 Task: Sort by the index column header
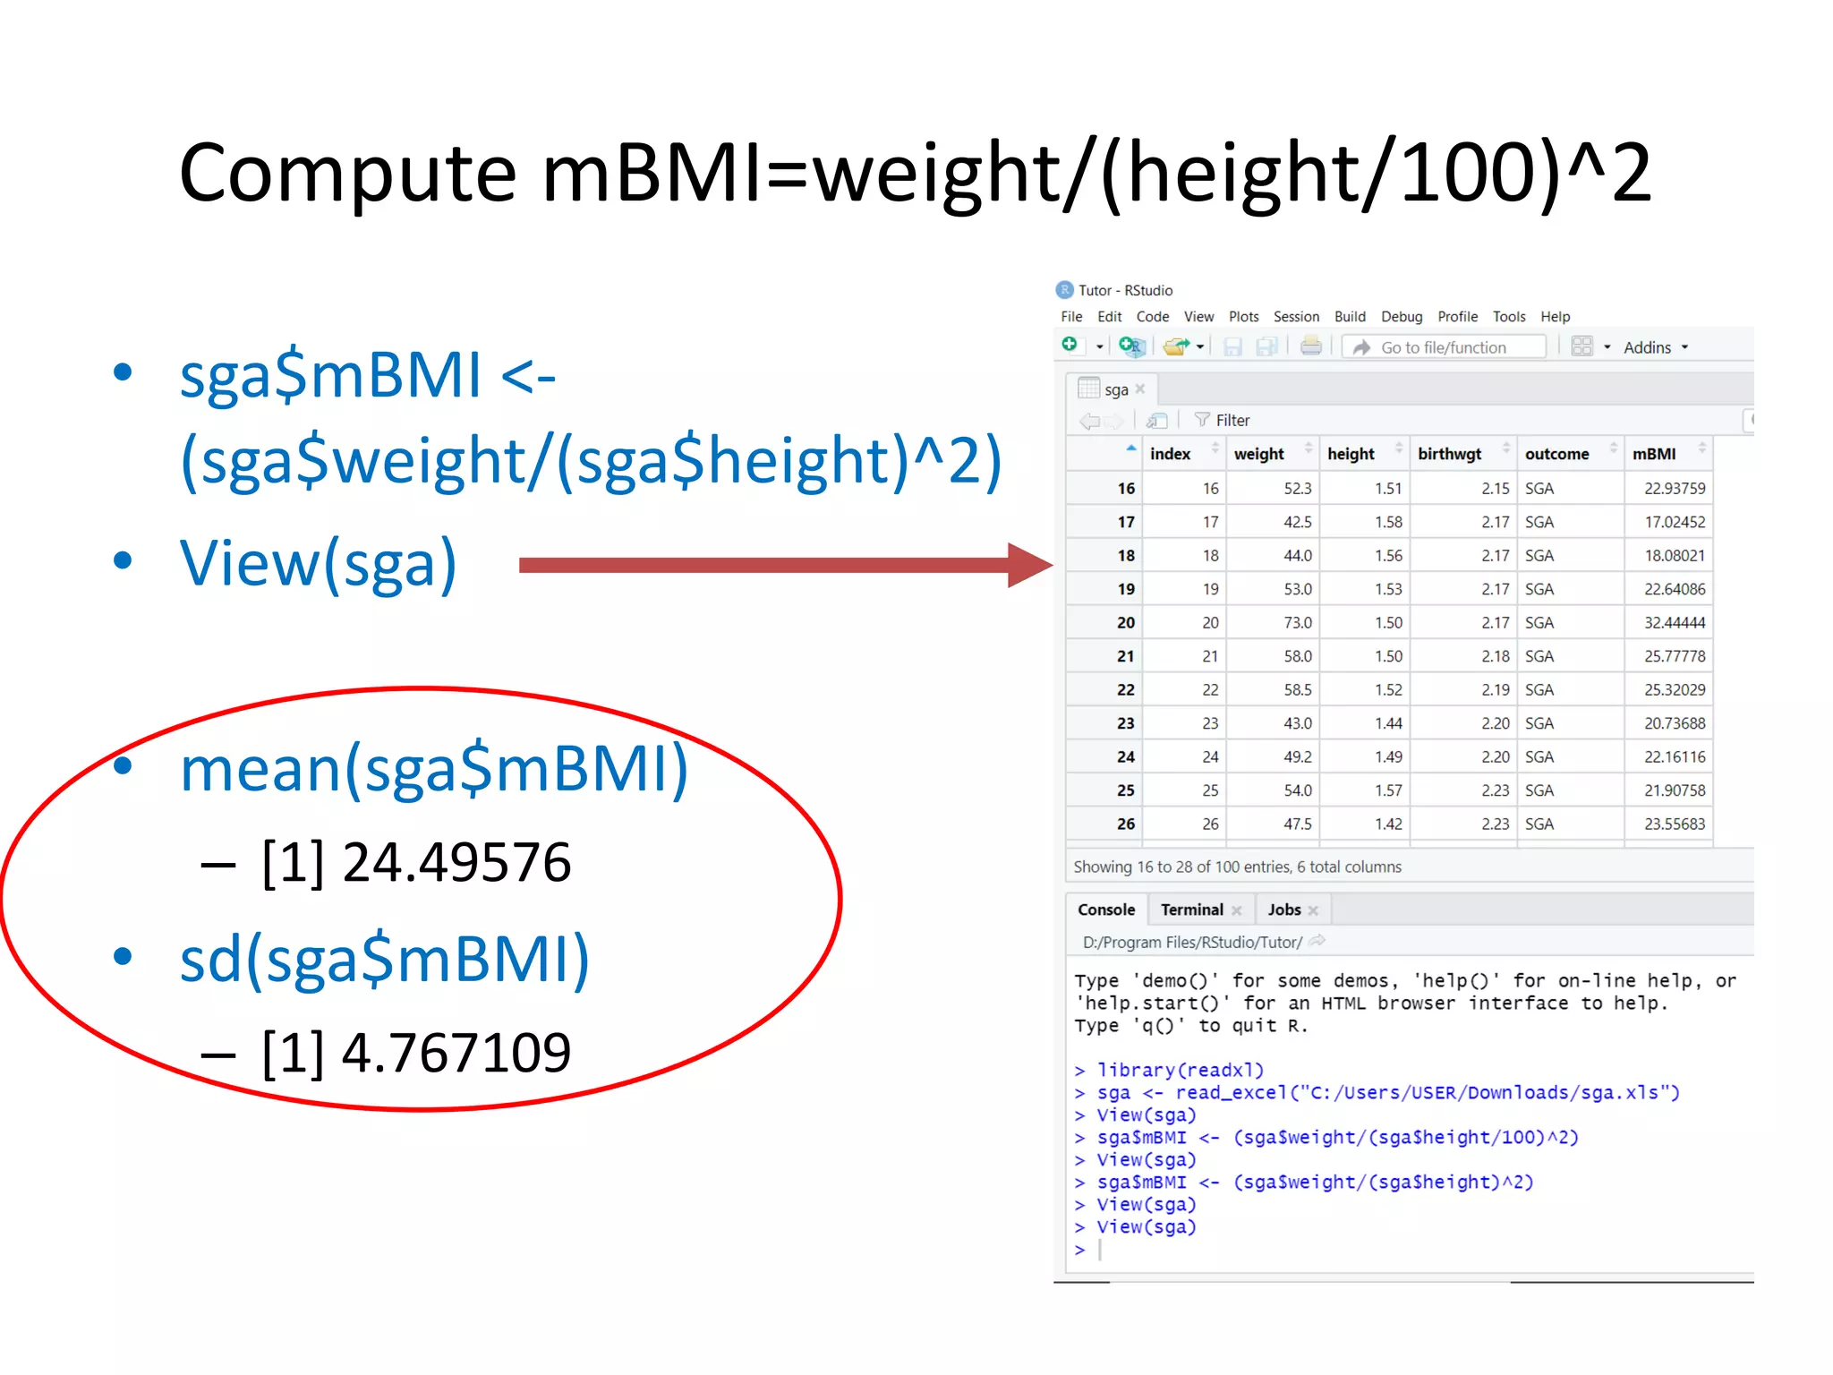click(1183, 454)
